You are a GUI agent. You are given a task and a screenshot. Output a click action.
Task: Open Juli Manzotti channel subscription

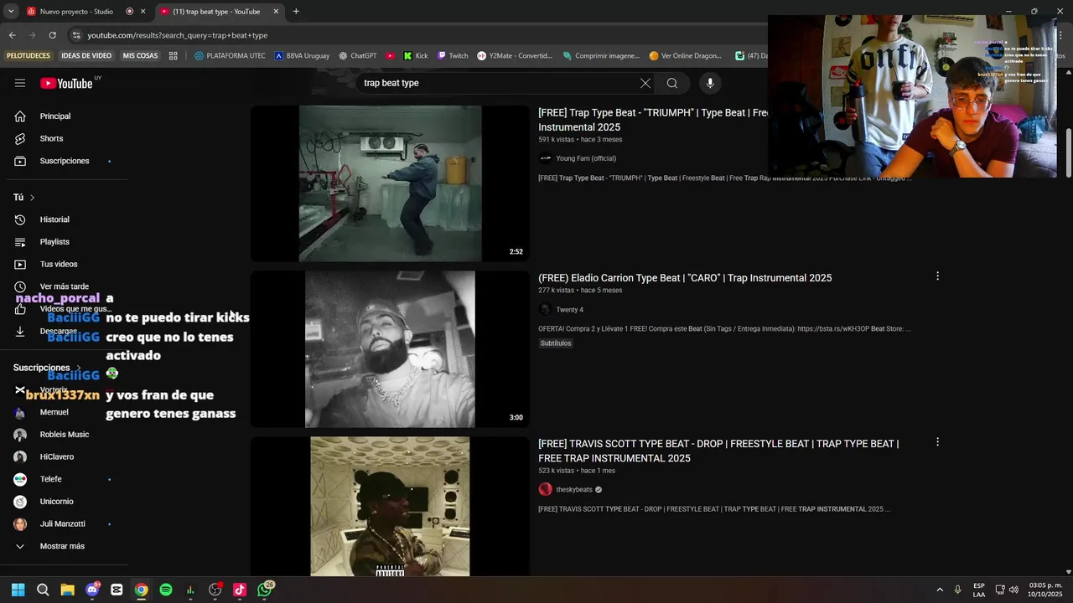[x=64, y=523]
